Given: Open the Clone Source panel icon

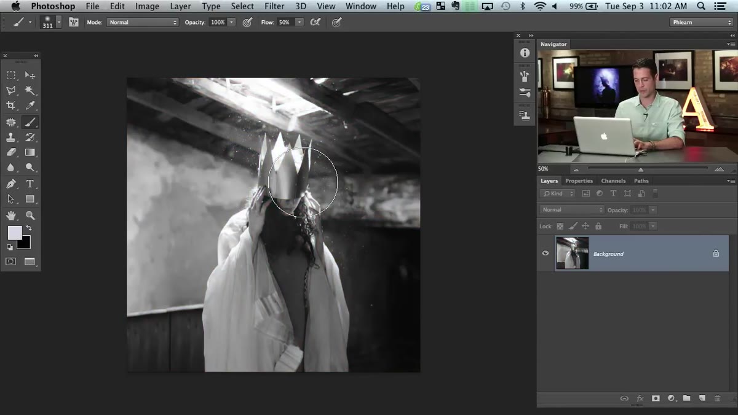Looking at the screenshot, I should (x=525, y=115).
